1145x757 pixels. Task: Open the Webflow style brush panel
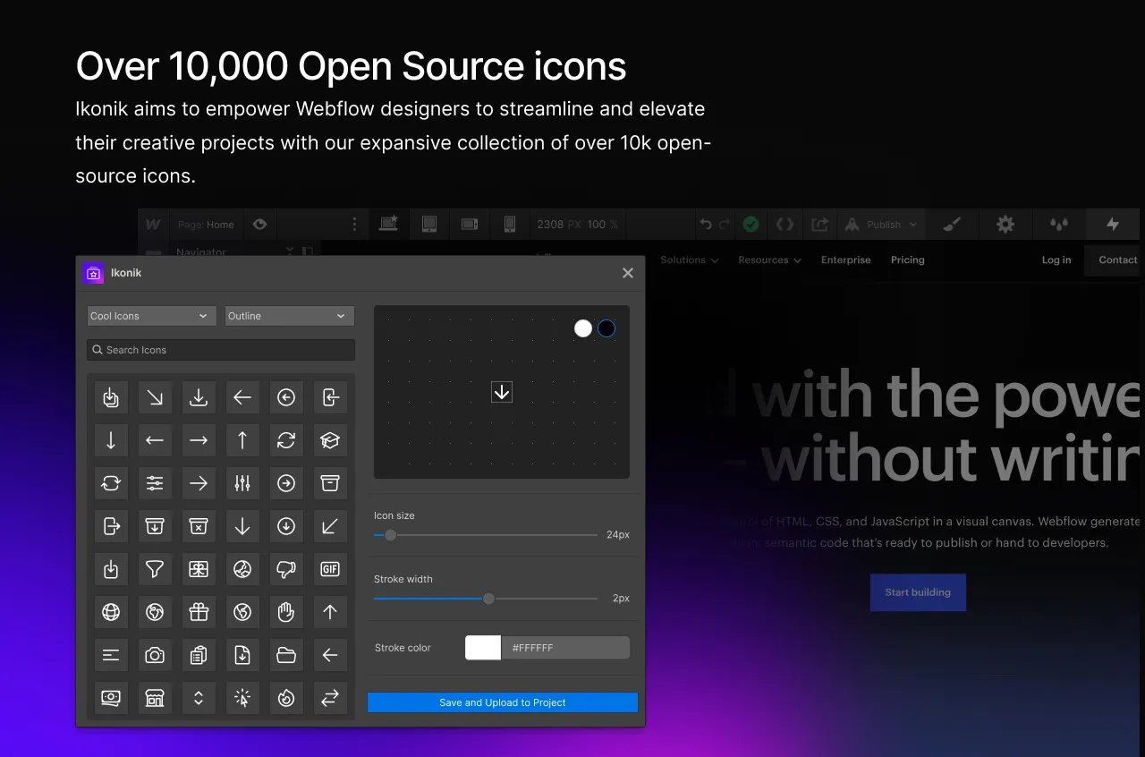click(x=952, y=225)
